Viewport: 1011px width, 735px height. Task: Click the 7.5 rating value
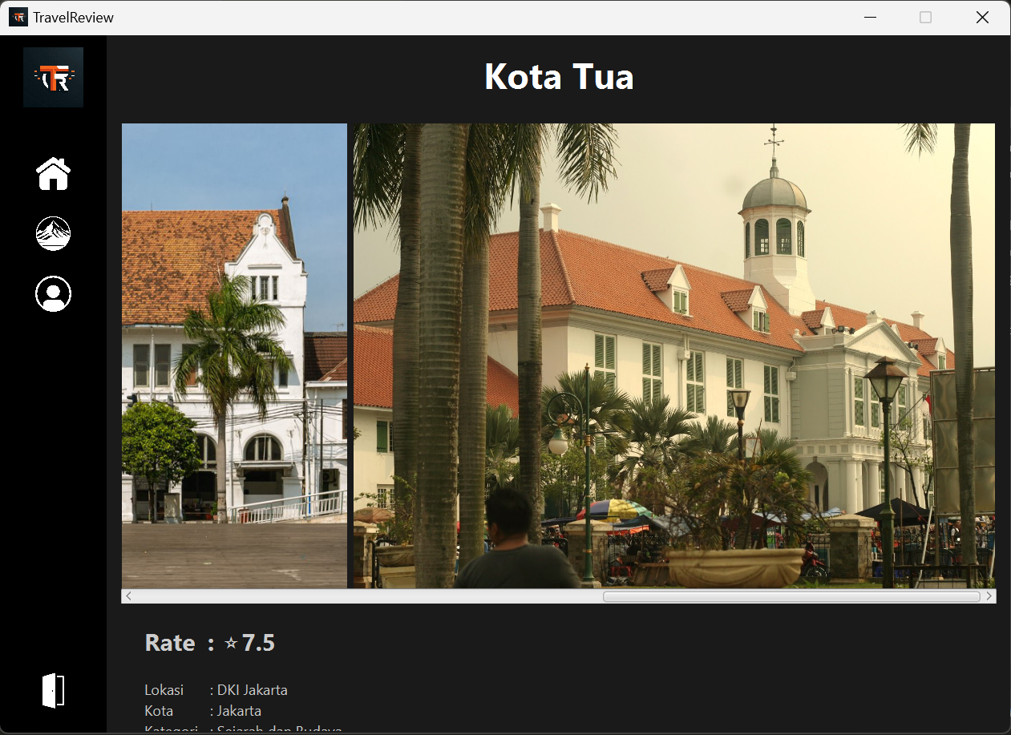coord(258,643)
